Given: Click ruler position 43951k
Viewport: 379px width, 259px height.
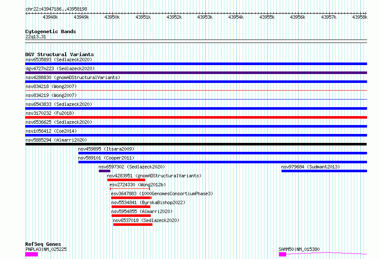Looking at the screenshot, I should [143, 17].
